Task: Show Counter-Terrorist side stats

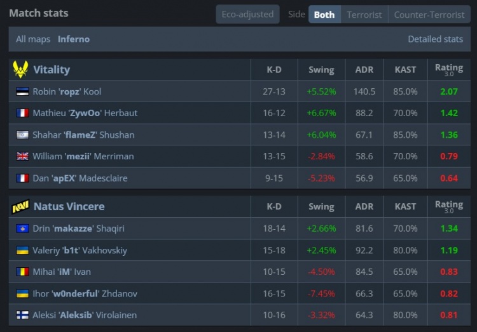Action: click(429, 14)
